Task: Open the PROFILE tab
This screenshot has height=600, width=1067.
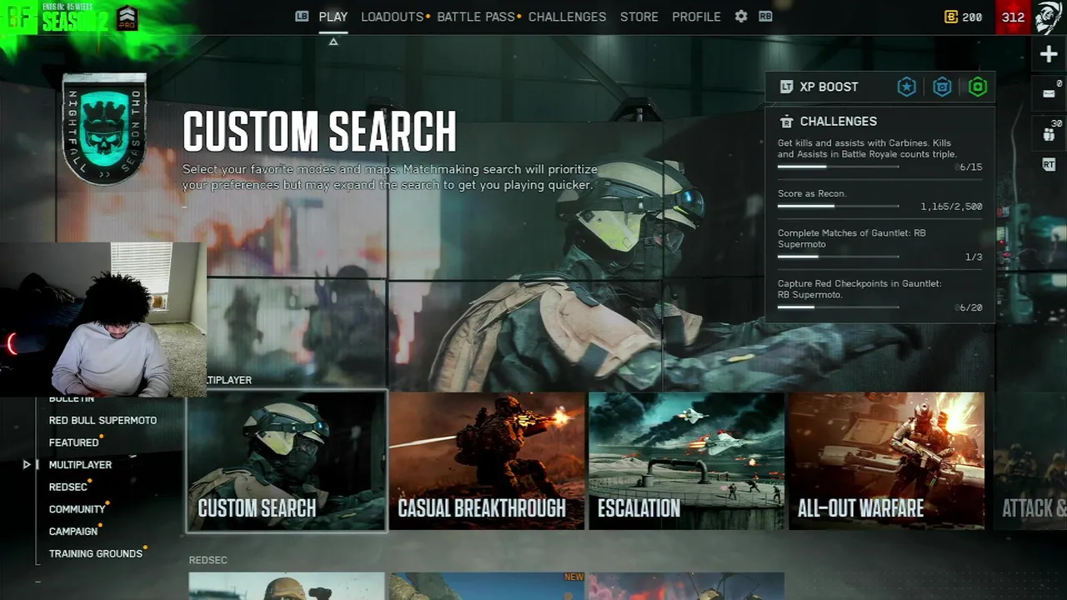Action: click(x=696, y=17)
